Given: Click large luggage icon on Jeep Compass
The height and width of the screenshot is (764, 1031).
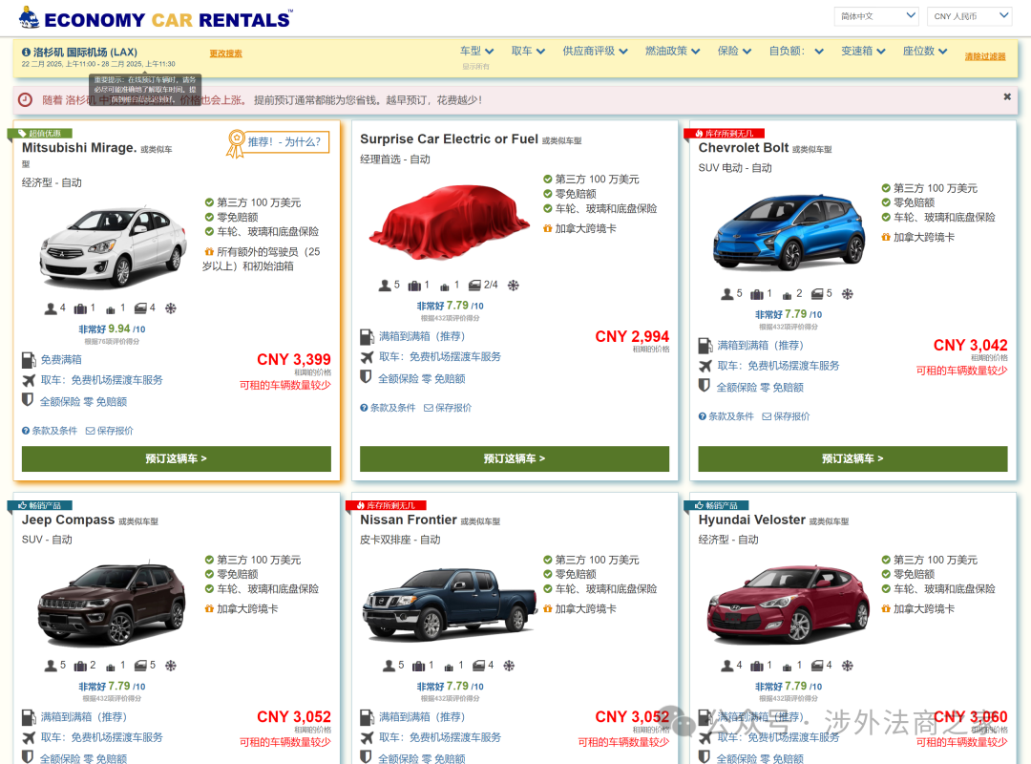Looking at the screenshot, I should pos(80,666).
